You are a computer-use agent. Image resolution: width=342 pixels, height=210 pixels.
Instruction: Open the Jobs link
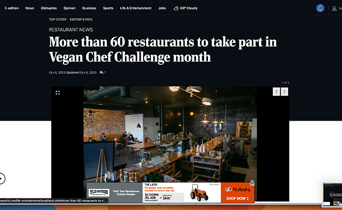coord(162,8)
